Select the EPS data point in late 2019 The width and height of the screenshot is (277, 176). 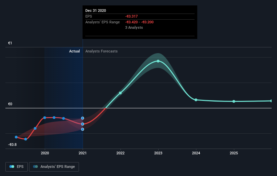click(35, 128)
